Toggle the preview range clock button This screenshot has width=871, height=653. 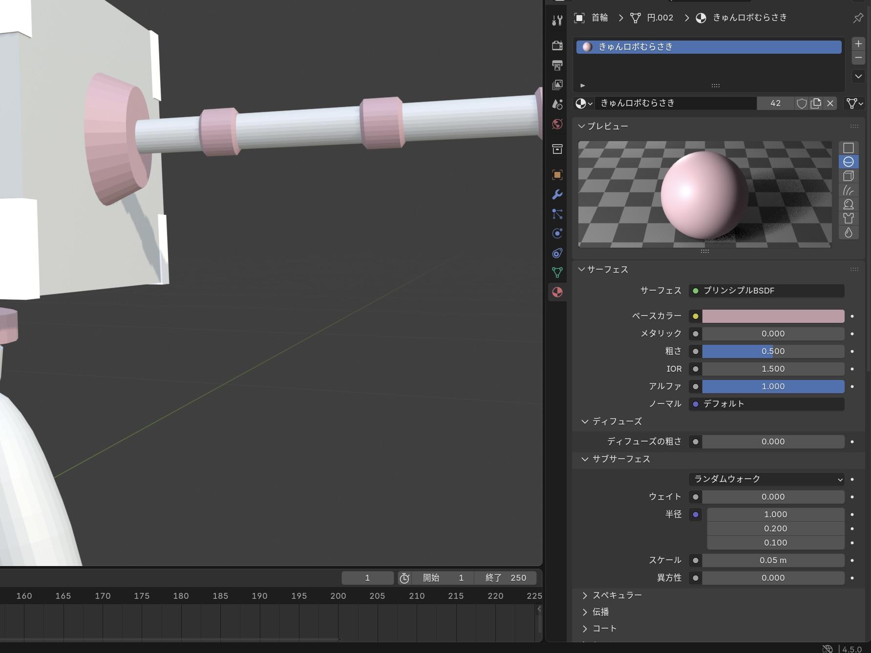point(404,578)
